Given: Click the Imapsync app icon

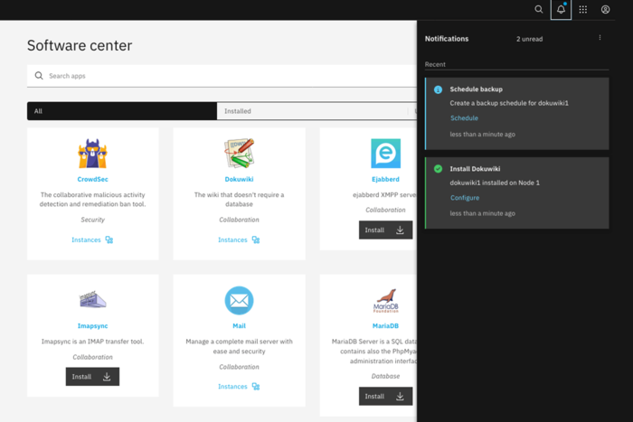Looking at the screenshot, I should [x=92, y=300].
